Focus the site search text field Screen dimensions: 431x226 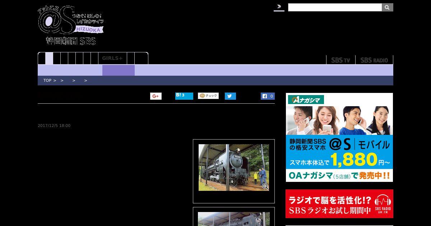(335, 8)
